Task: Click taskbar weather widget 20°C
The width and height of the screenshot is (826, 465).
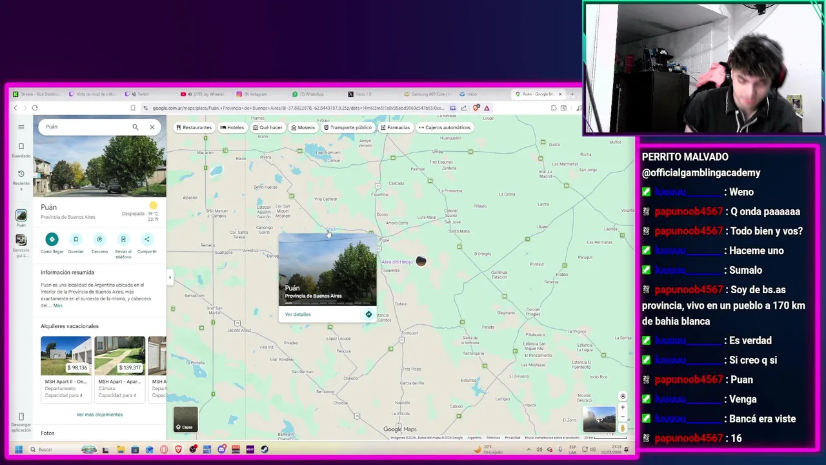Action: (488, 449)
